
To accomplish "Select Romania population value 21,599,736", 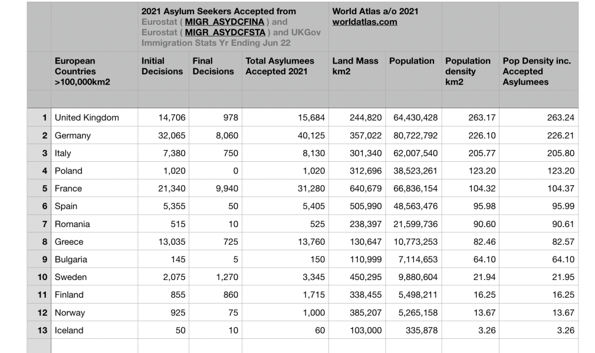I will coord(413,224).
